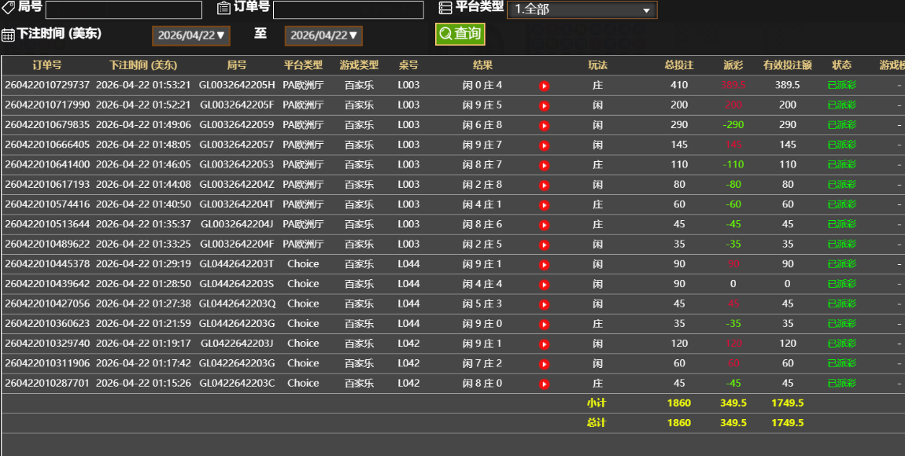Click round number GL0032642204J
This screenshot has width=905, height=456.
tap(237, 224)
